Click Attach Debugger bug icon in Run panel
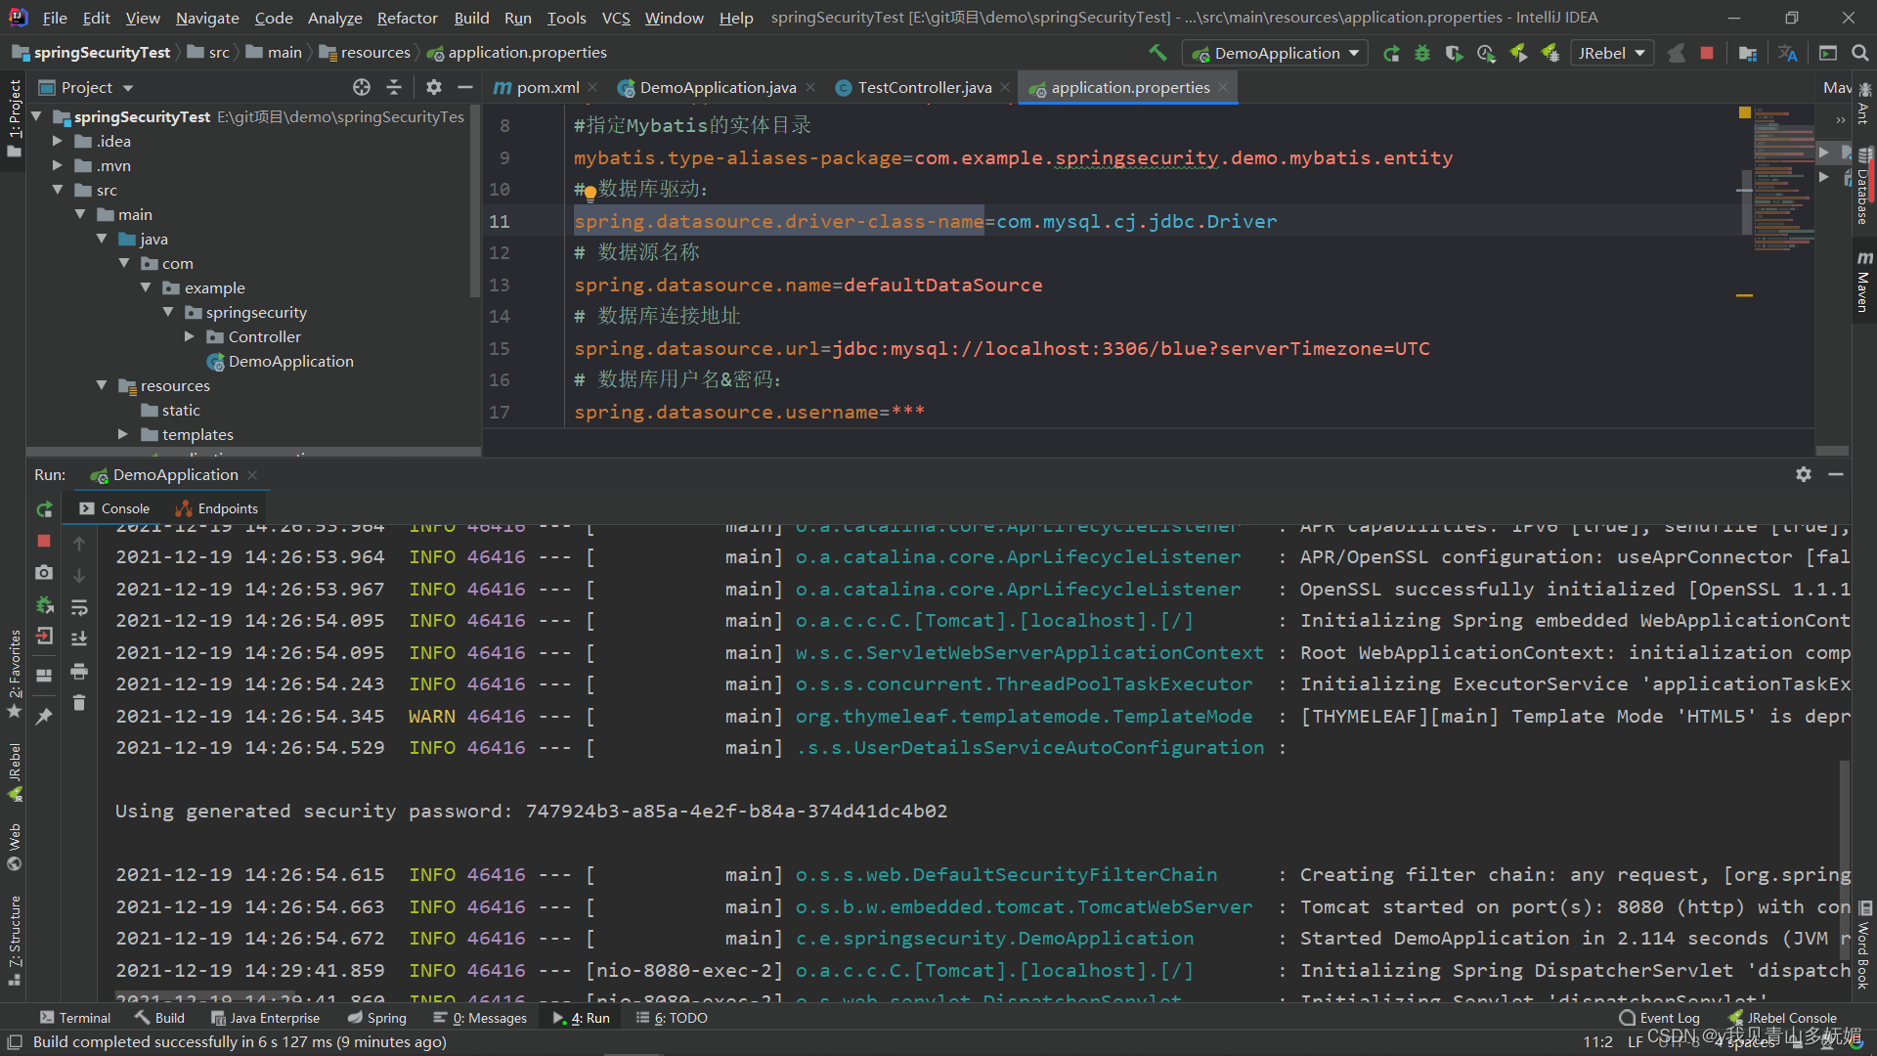The height and width of the screenshot is (1056, 1877). click(44, 605)
